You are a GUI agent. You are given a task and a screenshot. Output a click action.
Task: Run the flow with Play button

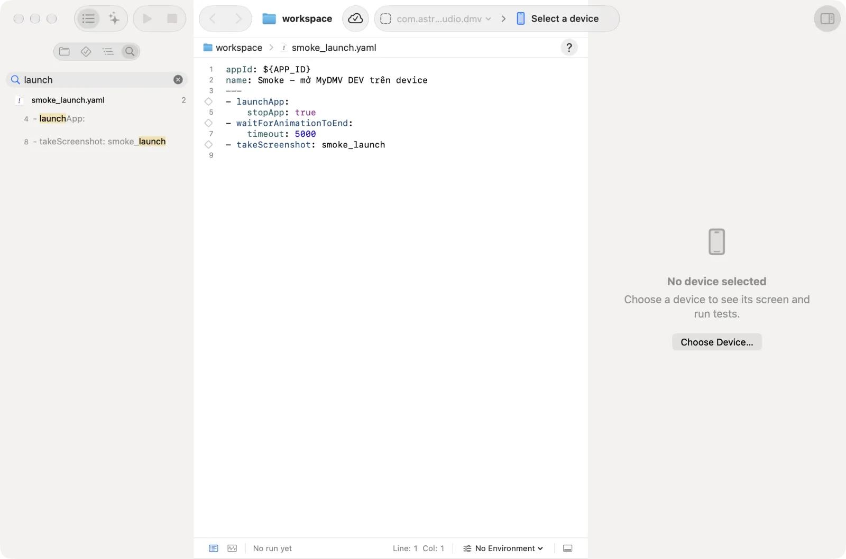[x=148, y=18]
